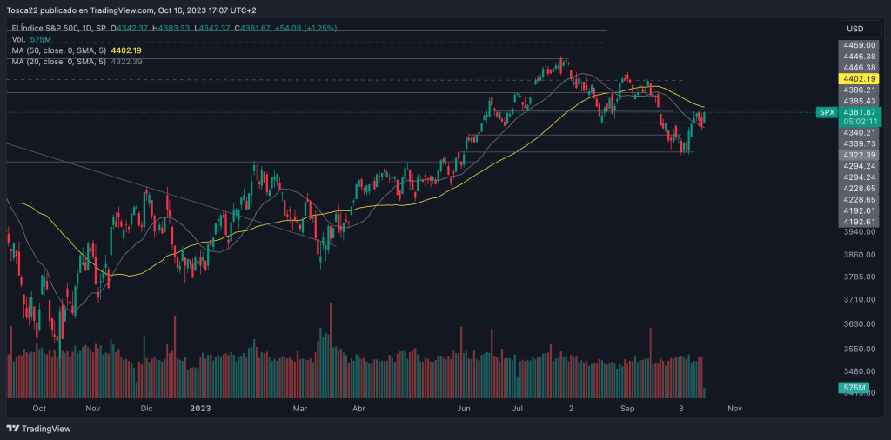Click the gray 4322.39 MA 20 price label
Viewport: 891px width, 440px height.
pos(857,154)
